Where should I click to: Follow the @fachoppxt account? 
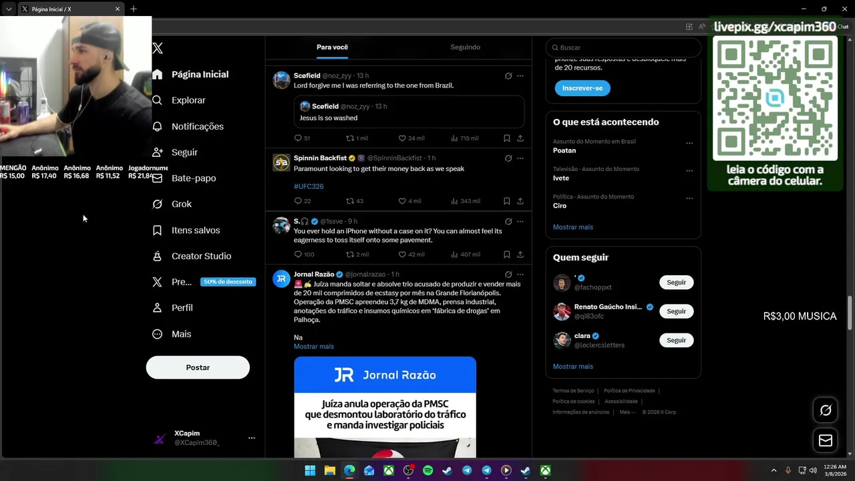[676, 283]
